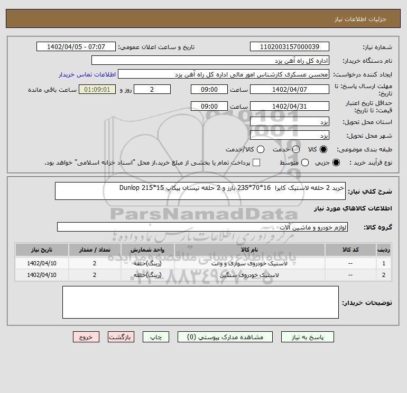Click the تعداد / مقدار column header
407x393 pixels.
[95, 250]
